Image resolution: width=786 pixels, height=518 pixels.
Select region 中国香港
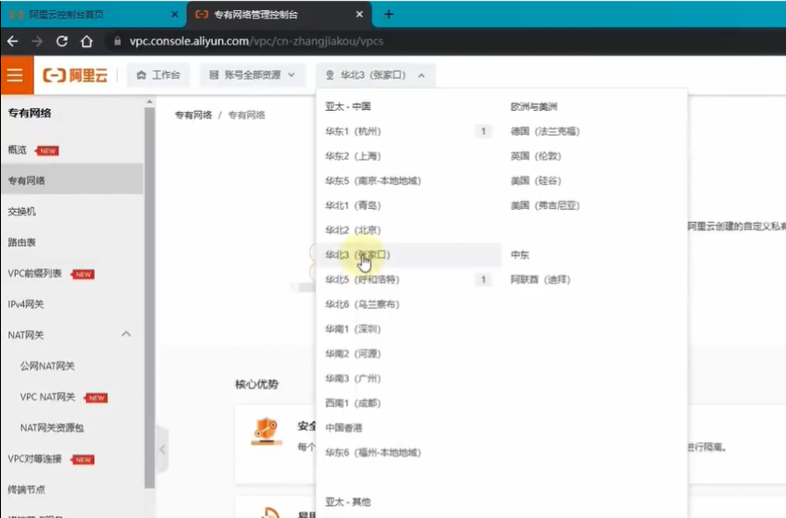408,428
